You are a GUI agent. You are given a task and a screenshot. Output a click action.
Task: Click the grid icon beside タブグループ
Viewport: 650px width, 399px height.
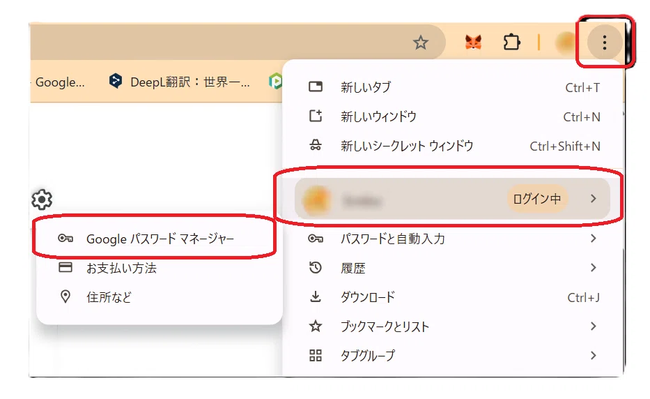click(x=316, y=356)
